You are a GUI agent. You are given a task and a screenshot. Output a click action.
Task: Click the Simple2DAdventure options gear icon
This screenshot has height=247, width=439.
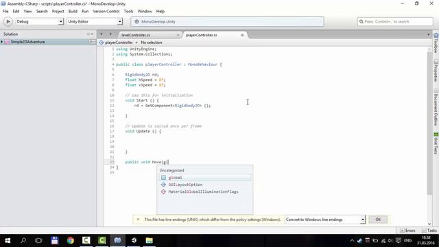pos(91,42)
